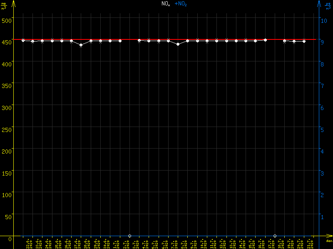Click the dipped data point at 7.7.2020
This screenshot has width=333, height=249.
point(178,44)
